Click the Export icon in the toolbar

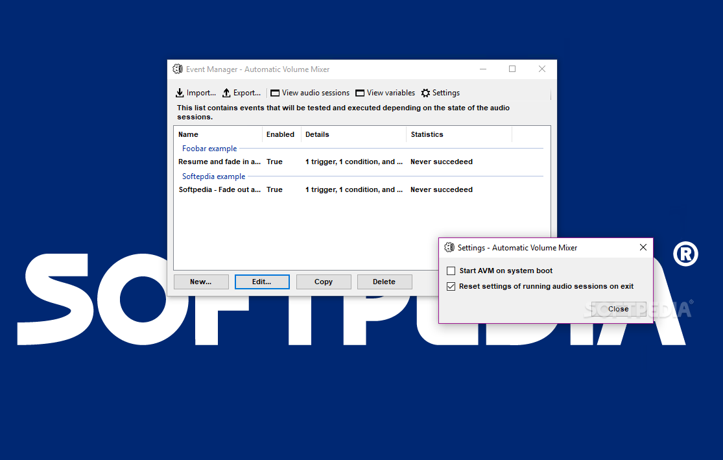coord(227,93)
